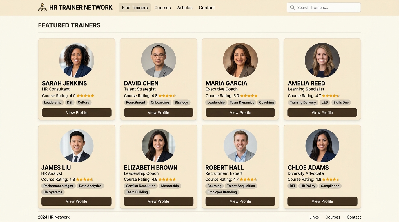Select the Onboarding tag on David Chen

160,102
